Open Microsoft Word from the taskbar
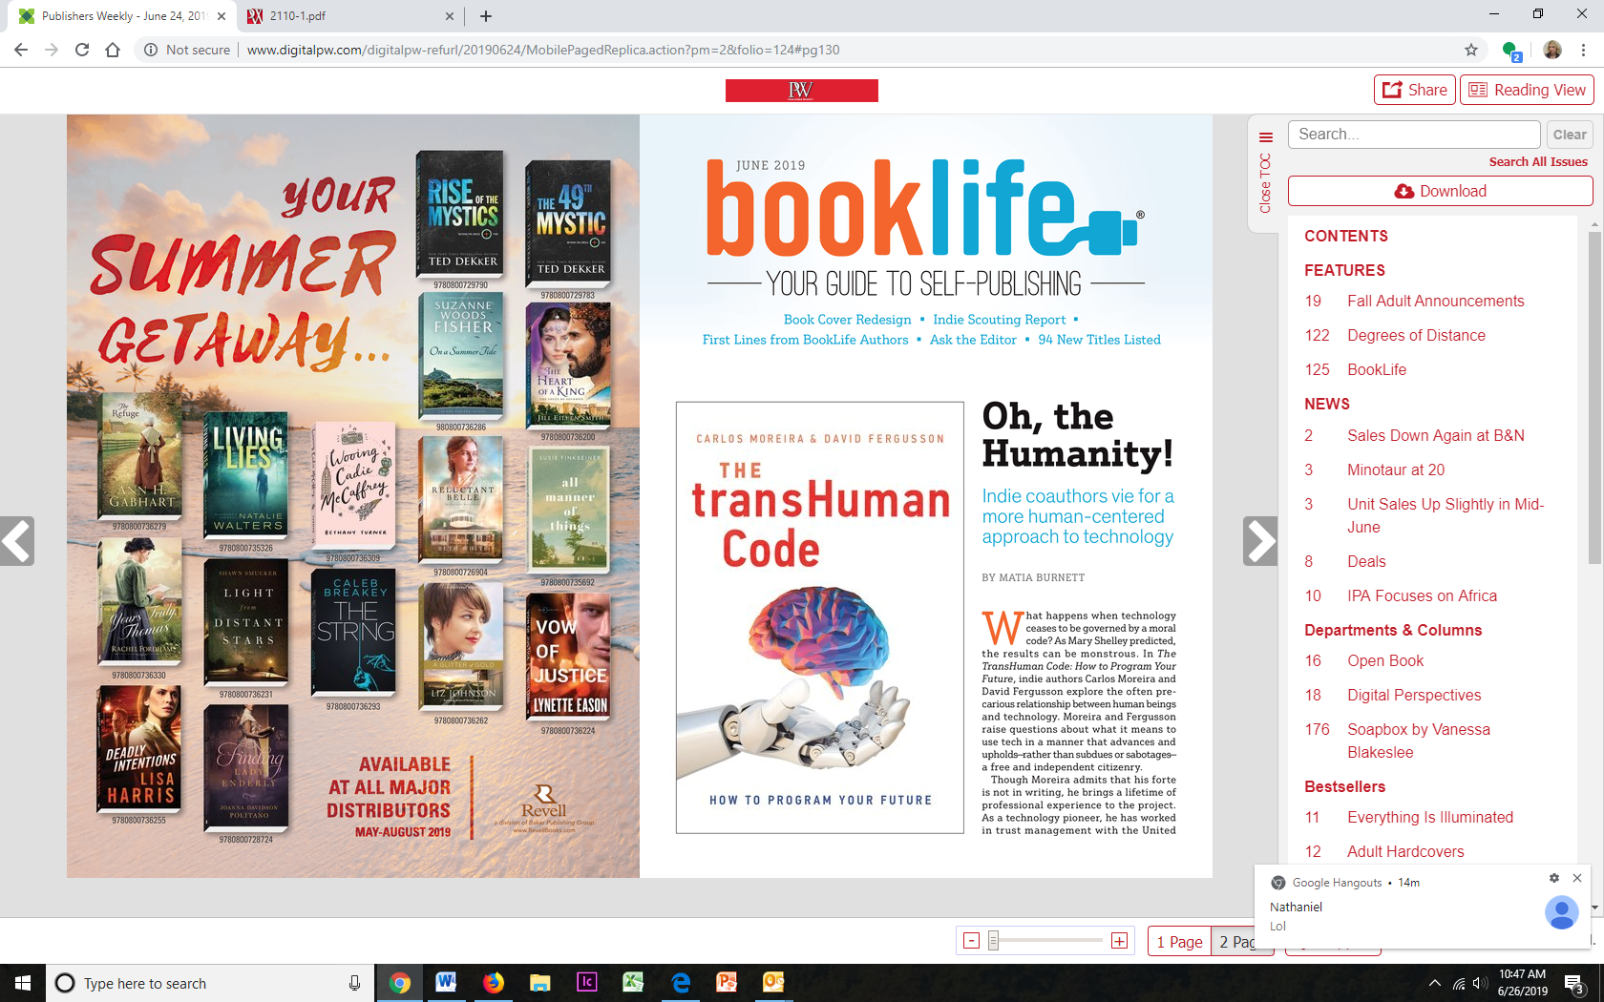 click(445, 982)
